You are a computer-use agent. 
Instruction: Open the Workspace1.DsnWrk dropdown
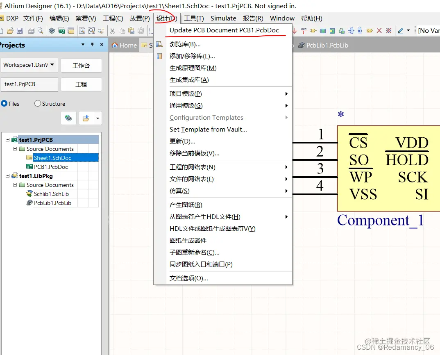[52, 65]
